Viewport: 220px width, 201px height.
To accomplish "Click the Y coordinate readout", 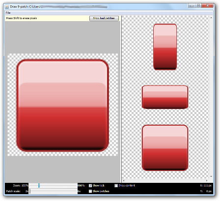I will [206, 191].
